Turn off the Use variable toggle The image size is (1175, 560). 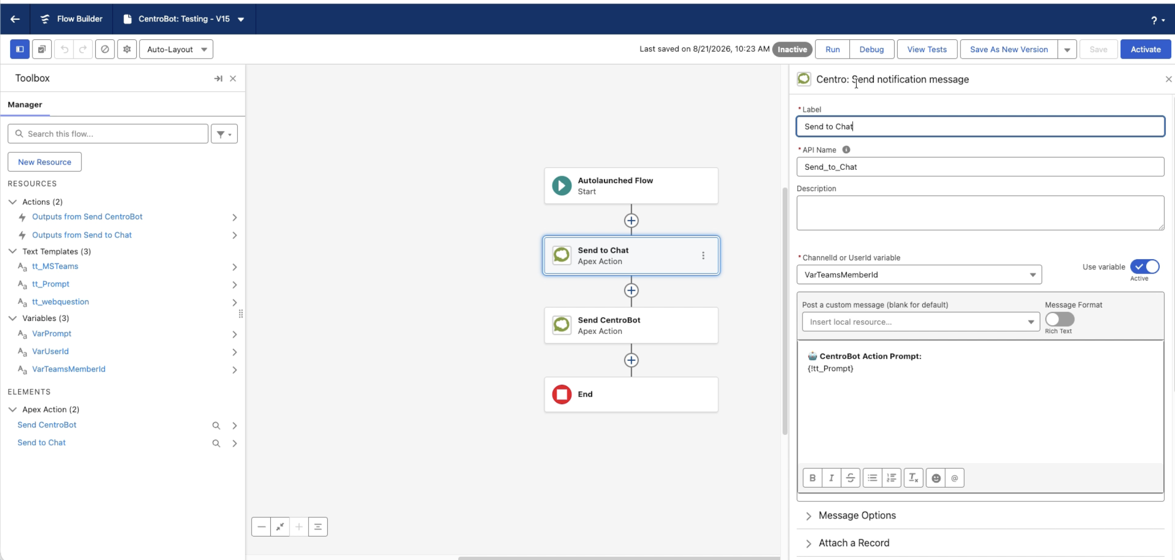click(1145, 267)
